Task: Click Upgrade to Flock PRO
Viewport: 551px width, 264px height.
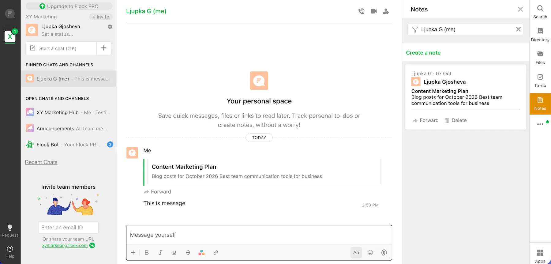Action: (69, 6)
